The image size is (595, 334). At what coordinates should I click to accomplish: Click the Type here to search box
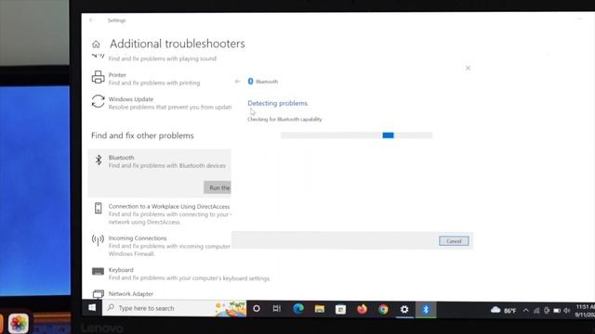click(x=174, y=308)
